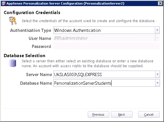Click the Password label
This screenshot has height=122, width=164.
(x=41, y=47)
